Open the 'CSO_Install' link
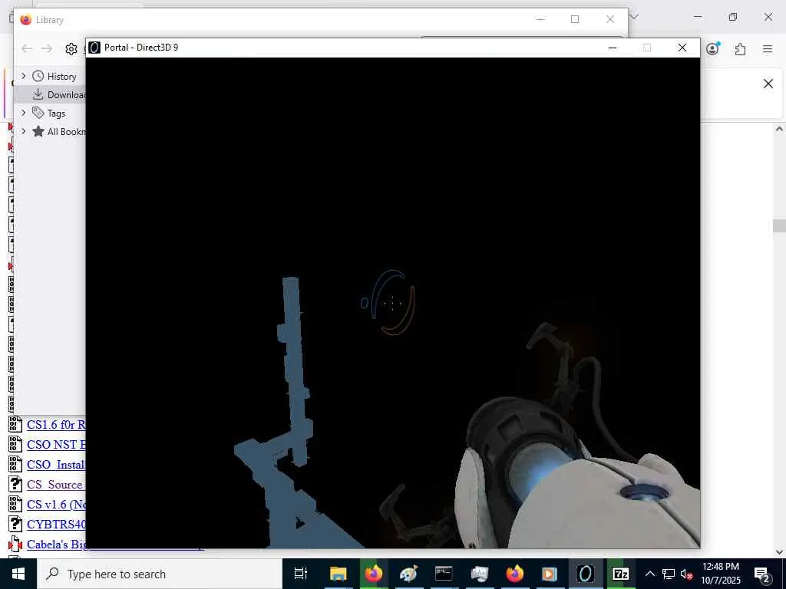The width and height of the screenshot is (786, 589). coord(56,465)
